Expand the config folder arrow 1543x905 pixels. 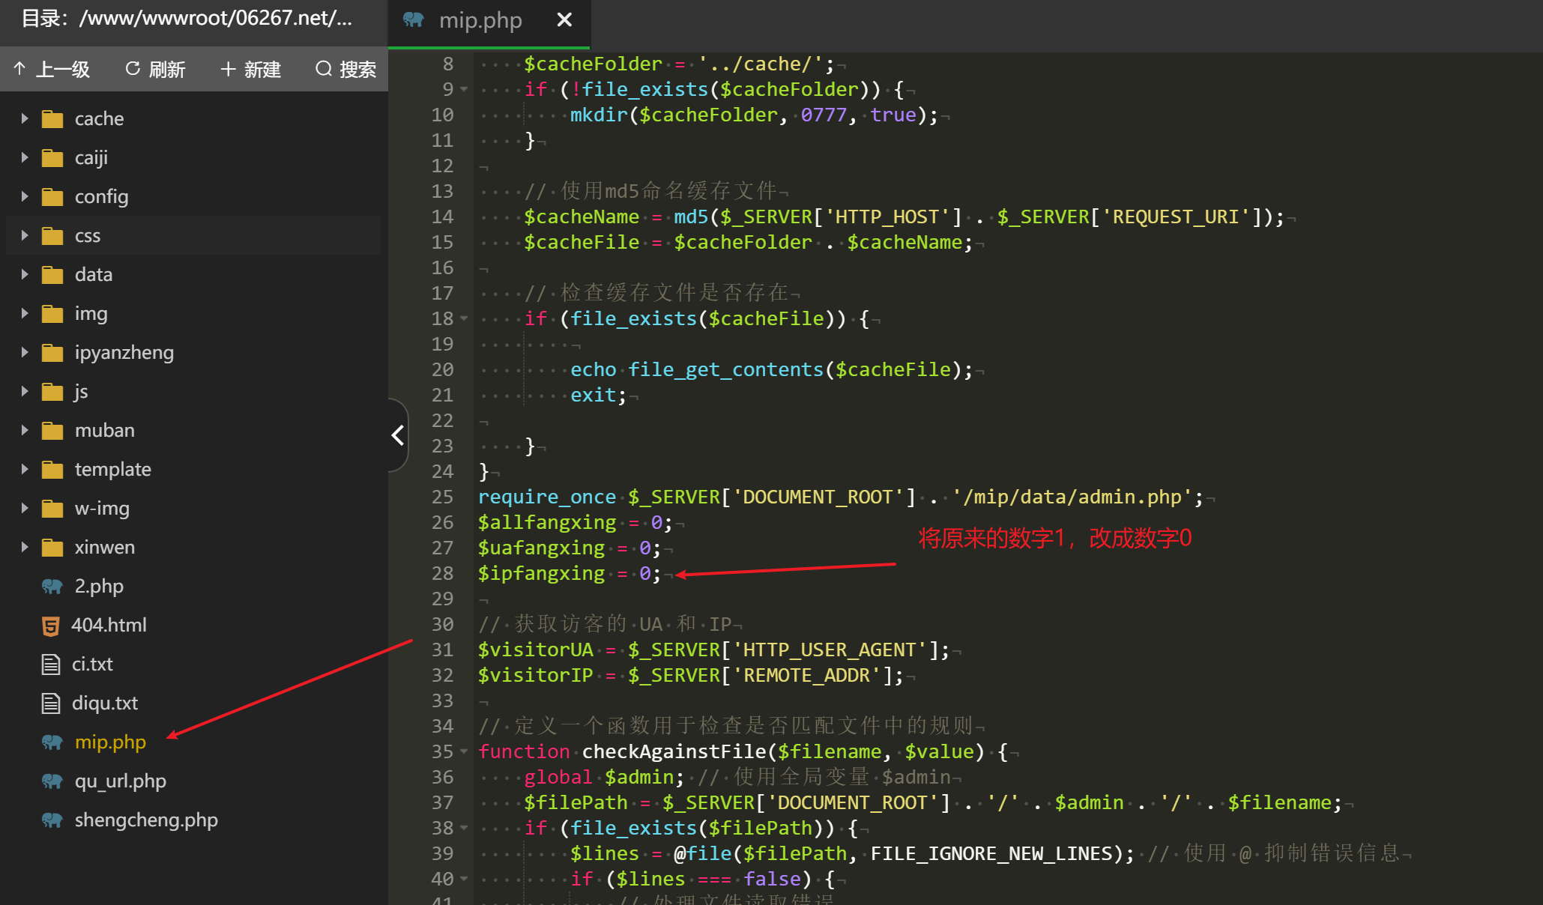[x=25, y=196]
